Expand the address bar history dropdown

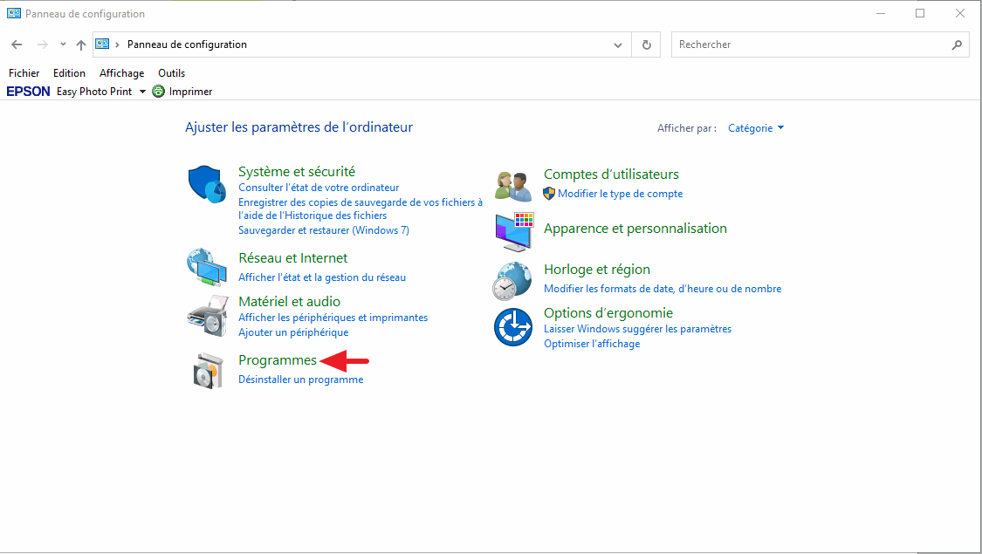pos(618,44)
